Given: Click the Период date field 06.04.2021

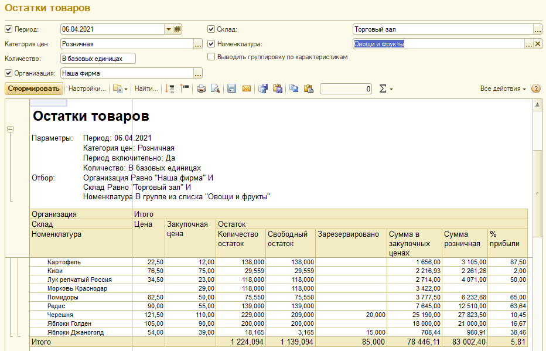Looking at the screenshot, I should click(x=112, y=29).
